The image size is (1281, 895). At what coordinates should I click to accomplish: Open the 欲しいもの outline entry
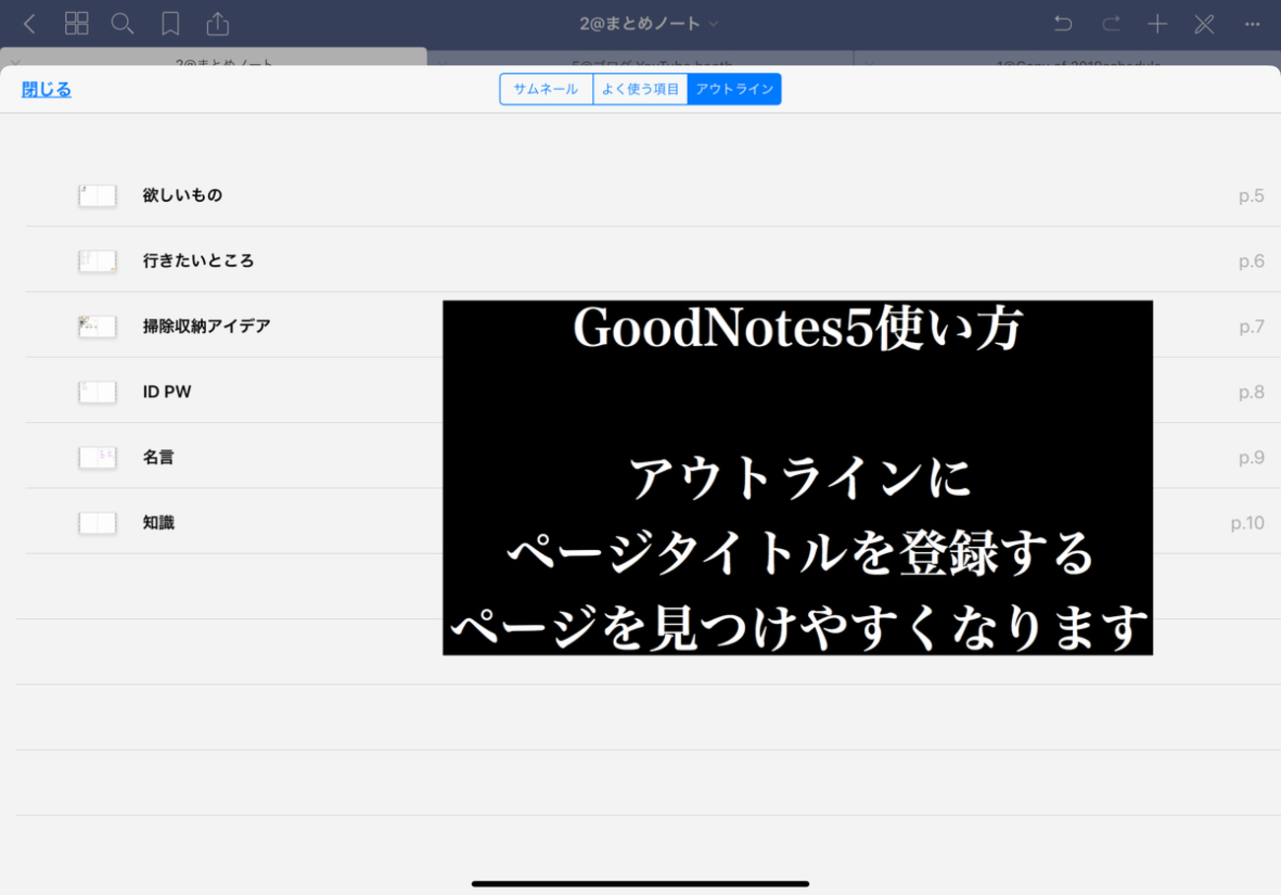(x=182, y=195)
